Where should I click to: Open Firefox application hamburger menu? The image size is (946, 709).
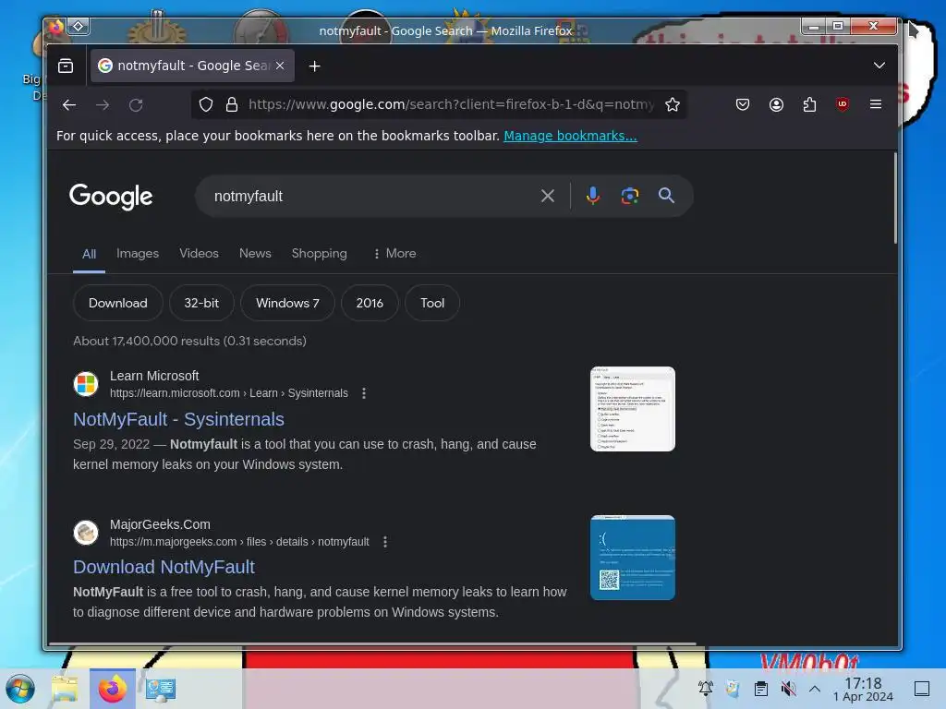tap(876, 104)
